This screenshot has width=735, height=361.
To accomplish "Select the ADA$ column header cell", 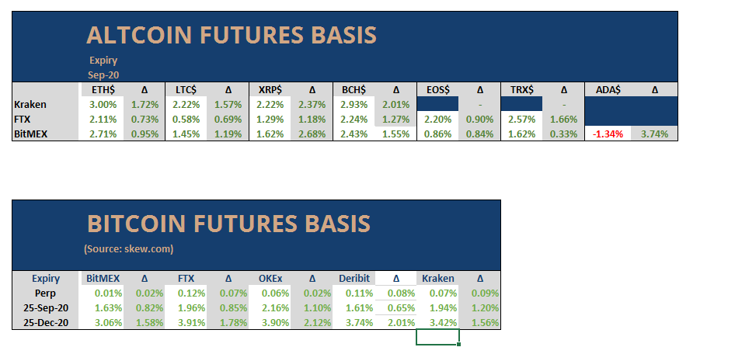I will (x=607, y=90).
